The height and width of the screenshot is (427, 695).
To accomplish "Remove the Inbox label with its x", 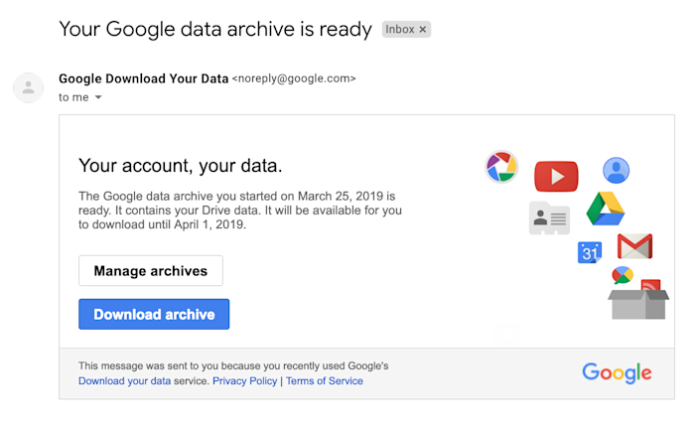I will pos(423,29).
